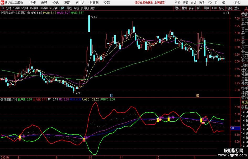Open the 问小达 menu
The height and width of the screenshot is (159, 248).
click(80, 3)
